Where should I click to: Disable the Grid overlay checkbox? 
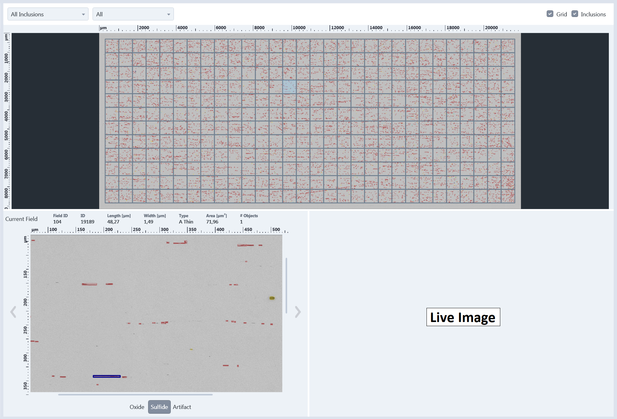550,14
